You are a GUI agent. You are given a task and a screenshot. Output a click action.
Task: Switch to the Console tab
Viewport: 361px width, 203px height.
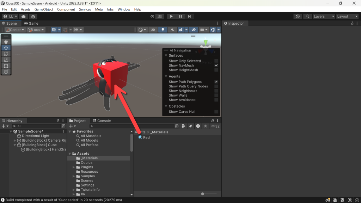click(102, 121)
